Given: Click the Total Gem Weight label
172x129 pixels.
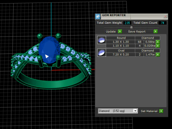Looking at the screenshot, I should pos(109,23).
